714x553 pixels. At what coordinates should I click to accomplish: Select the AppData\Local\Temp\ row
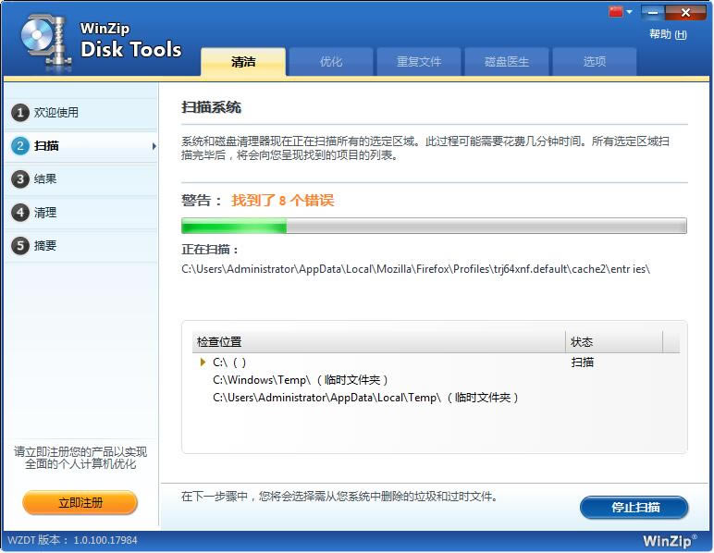(x=436, y=398)
